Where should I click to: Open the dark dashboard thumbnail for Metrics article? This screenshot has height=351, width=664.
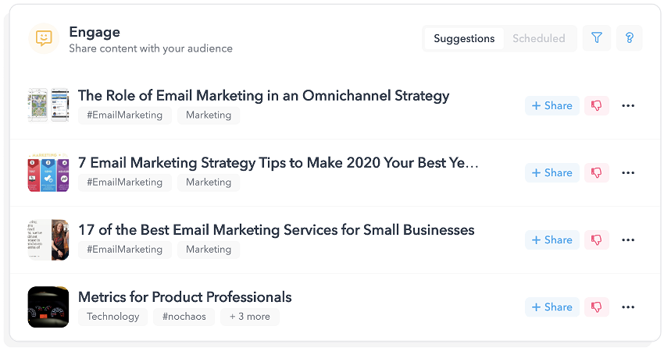pyautogui.click(x=48, y=307)
